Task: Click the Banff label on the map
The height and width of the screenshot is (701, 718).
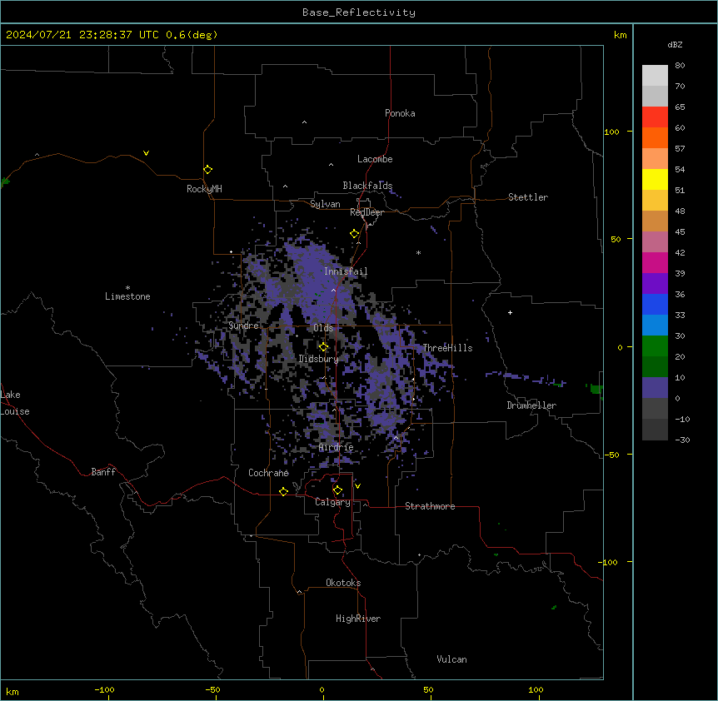Action: 103,472
